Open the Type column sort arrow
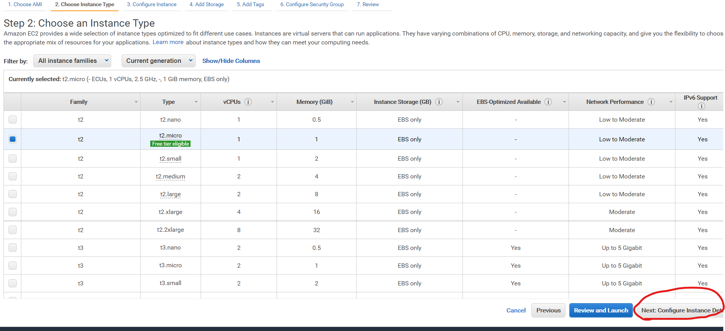Screen dimensions: 725x331 click(x=196, y=102)
